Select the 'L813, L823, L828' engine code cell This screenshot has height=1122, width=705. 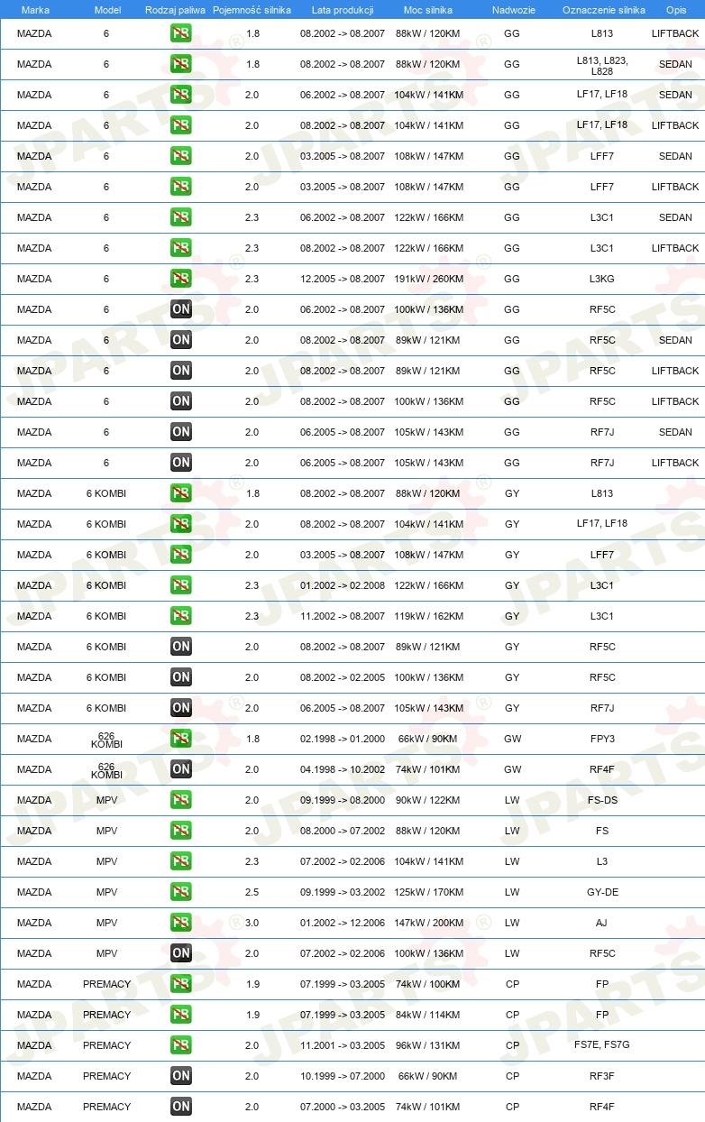(x=602, y=66)
